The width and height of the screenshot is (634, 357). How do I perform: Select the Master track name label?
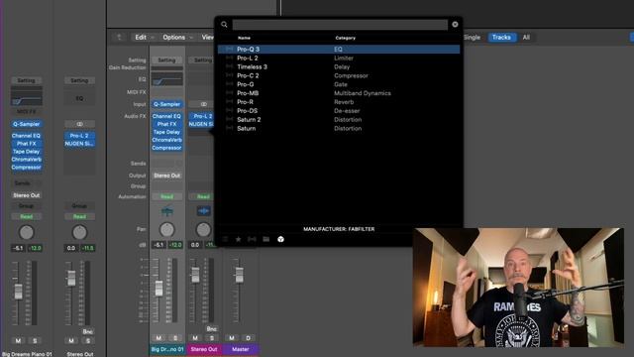tap(241, 349)
